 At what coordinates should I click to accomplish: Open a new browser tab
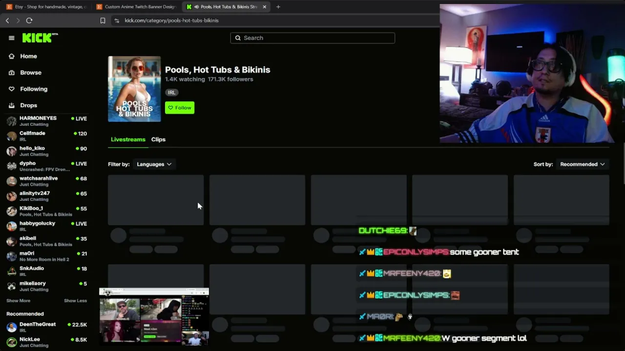click(278, 7)
